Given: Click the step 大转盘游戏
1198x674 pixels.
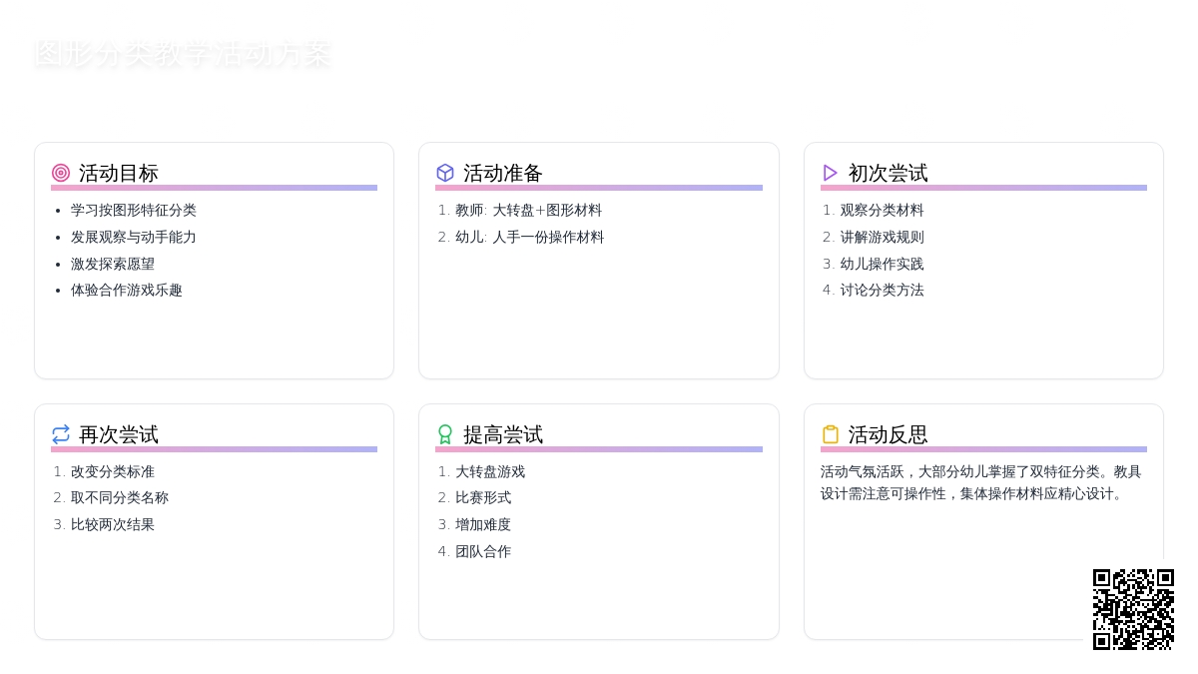Looking at the screenshot, I should 490,472.
